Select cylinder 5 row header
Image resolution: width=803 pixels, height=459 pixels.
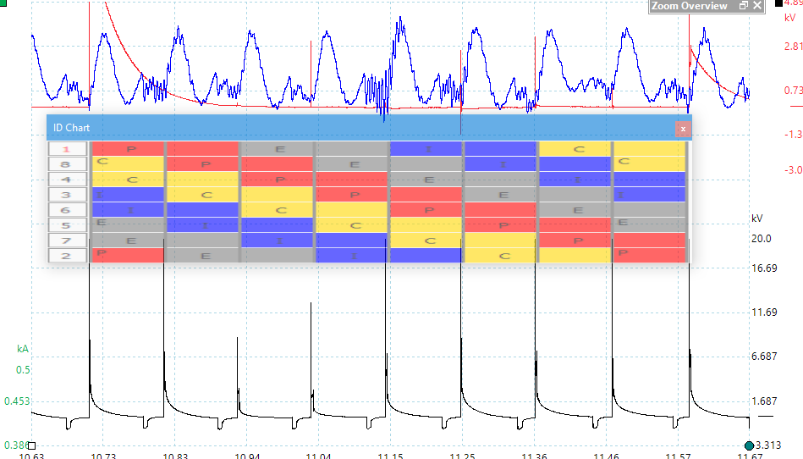(67, 225)
